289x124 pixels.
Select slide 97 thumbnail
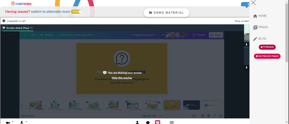pos(211,105)
